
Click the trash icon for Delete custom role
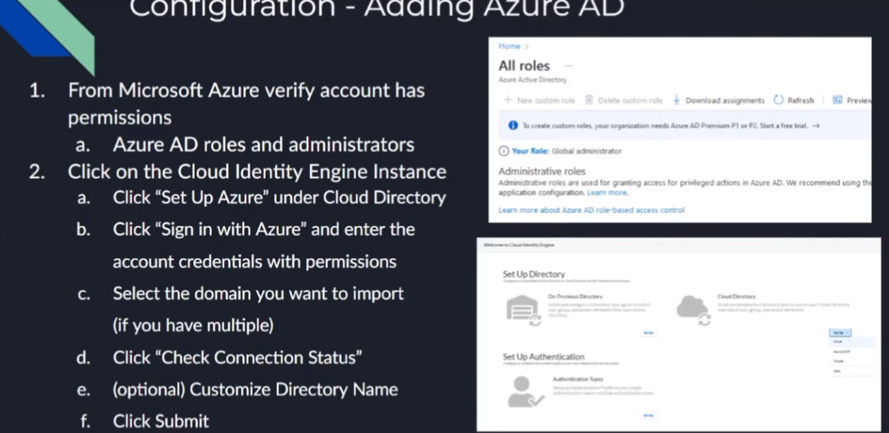pos(589,101)
